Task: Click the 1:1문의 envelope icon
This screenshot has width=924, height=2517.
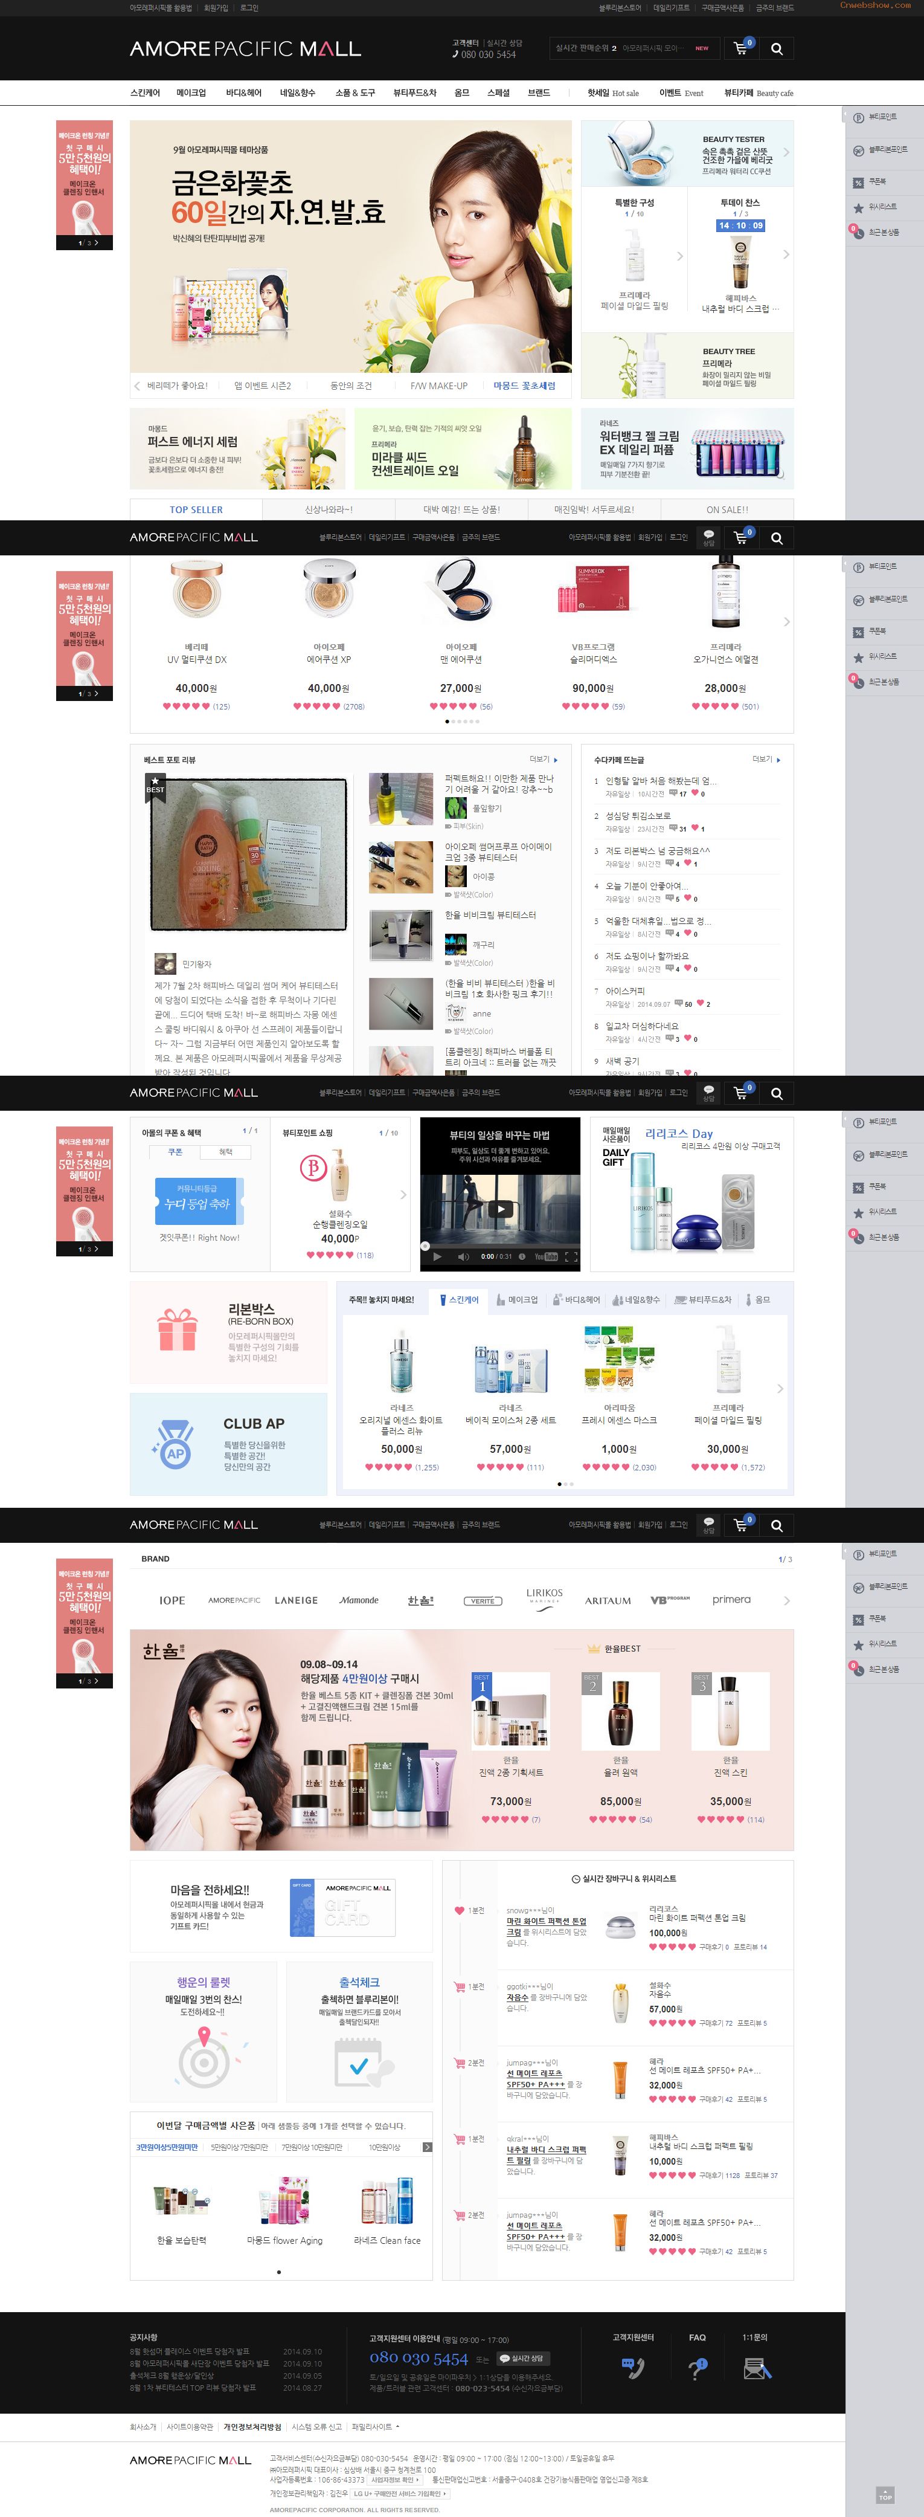Action: click(757, 2368)
